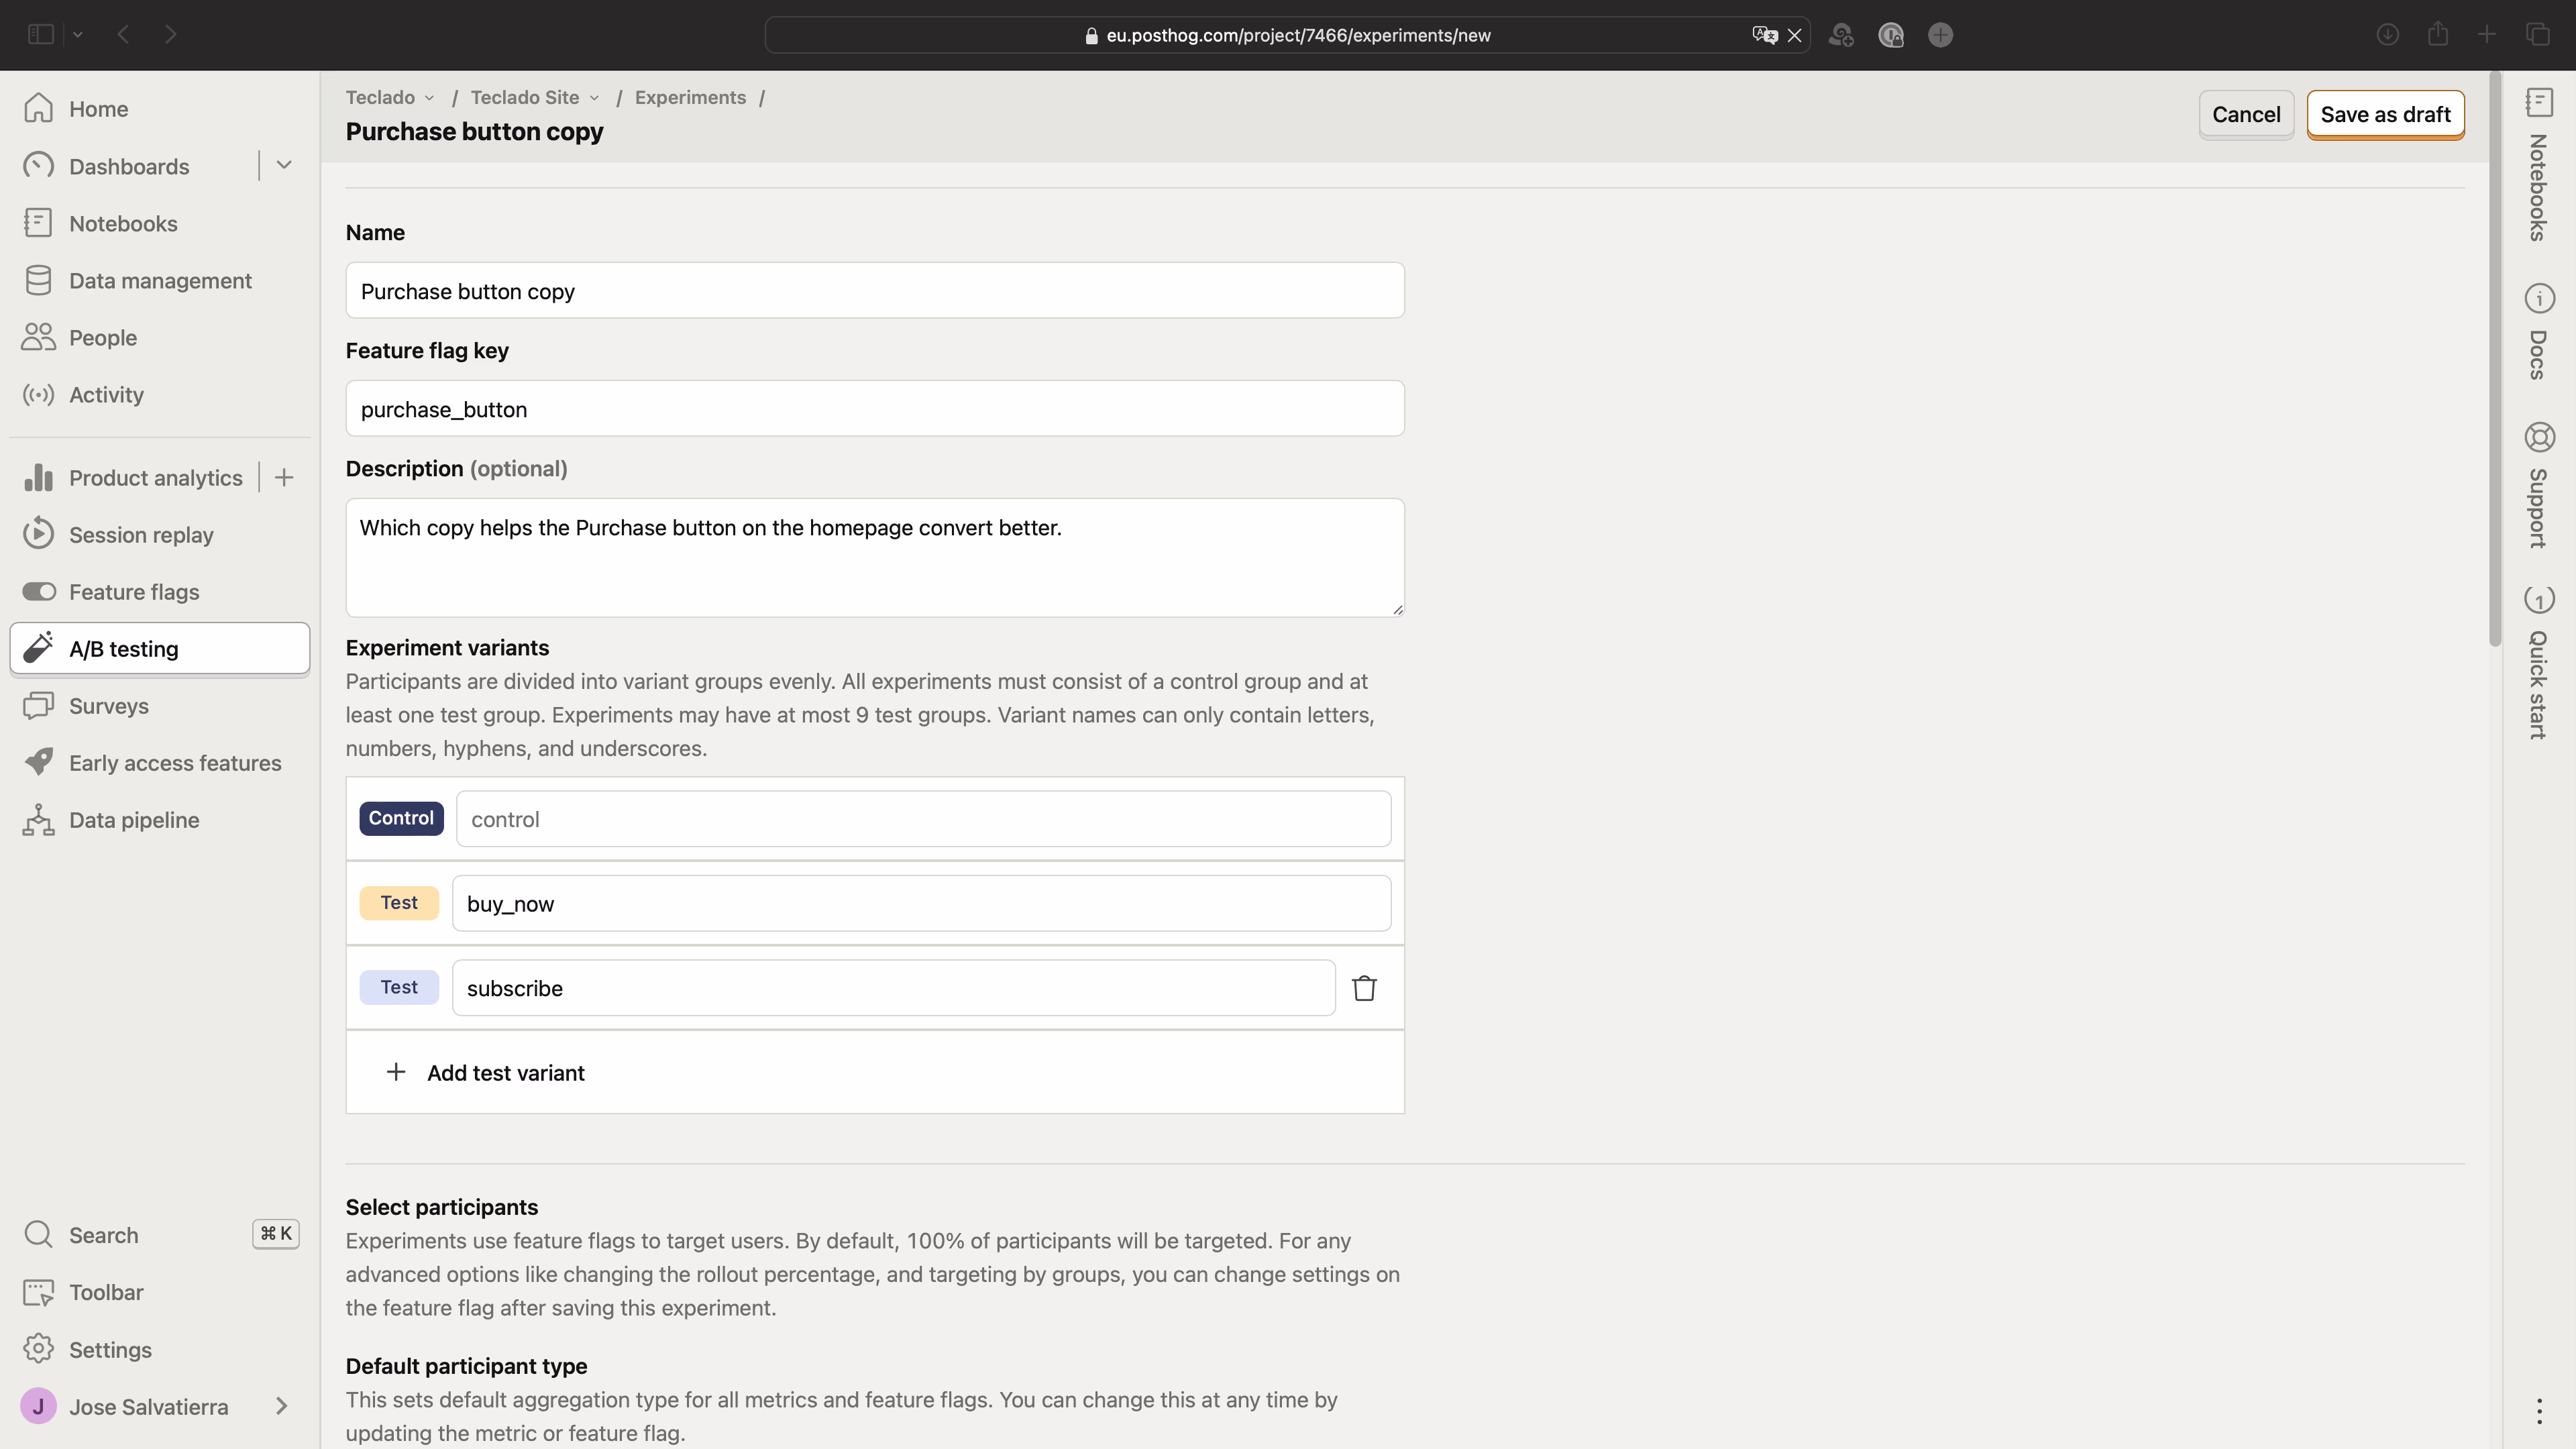Show the browser tab overview icon
This screenshot has width=2576, height=1449.
2538,35
